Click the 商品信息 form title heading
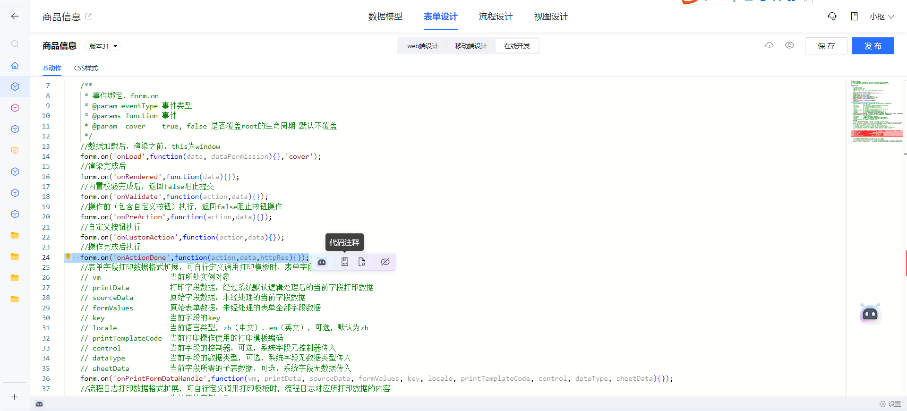The image size is (907, 411). coord(60,46)
